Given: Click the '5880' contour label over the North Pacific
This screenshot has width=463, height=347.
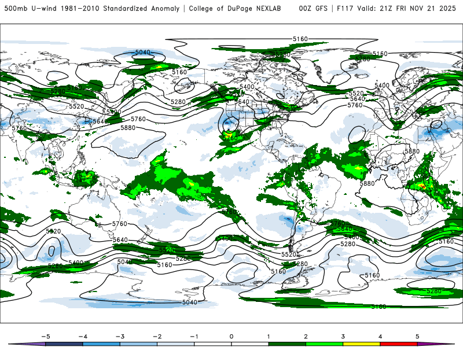Looking at the screenshot, I should pos(128,128).
